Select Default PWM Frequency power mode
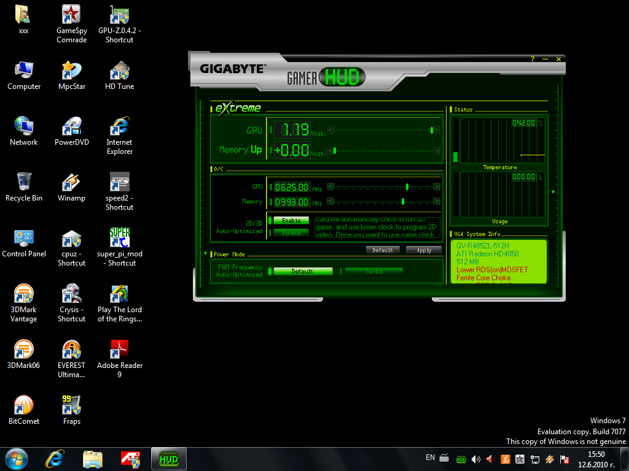The image size is (629, 471). (x=303, y=271)
